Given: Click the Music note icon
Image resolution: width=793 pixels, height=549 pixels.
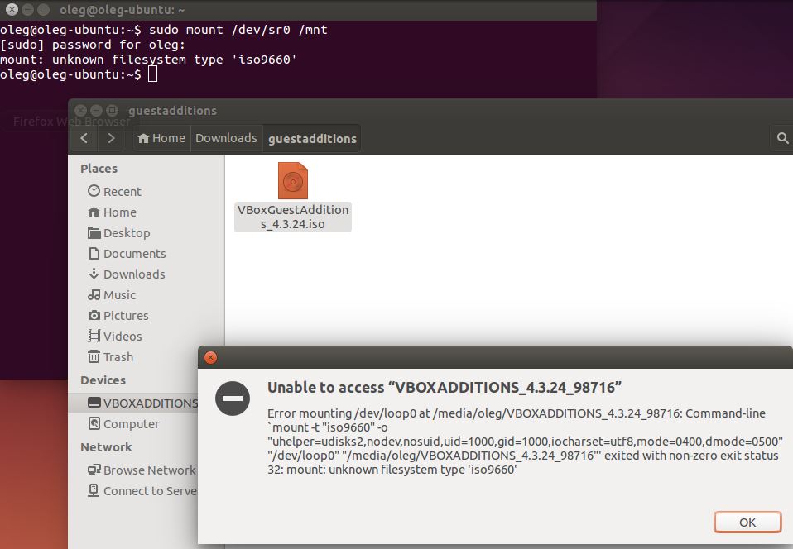Looking at the screenshot, I should (x=94, y=294).
